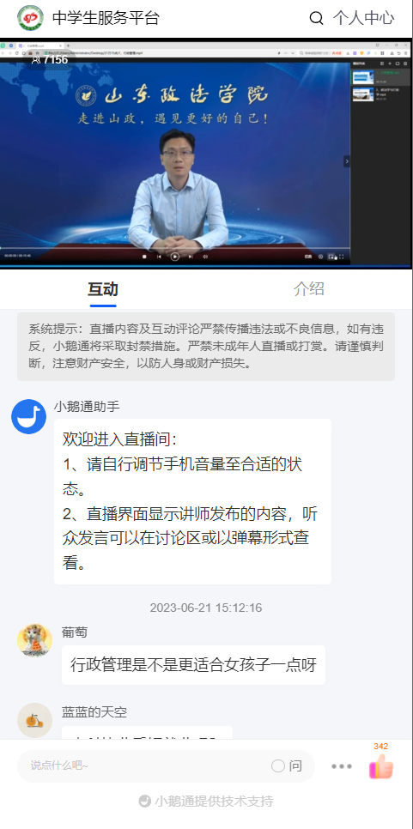Click 小鹅通提供技术支持 footer link
413x829 pixels.
pyautogui.click(x=206, y=801)
